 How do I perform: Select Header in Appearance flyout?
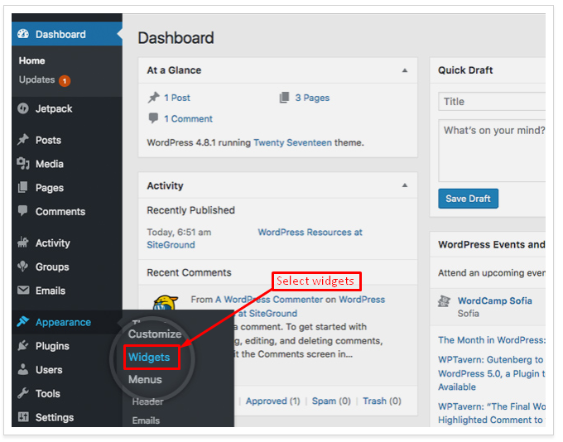coord(147,401)
